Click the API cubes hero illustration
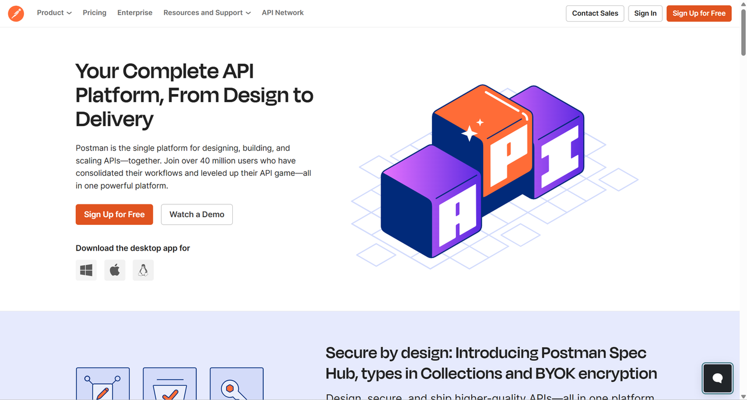The width and height of the screenshot is (747, 400). [495, 177]
